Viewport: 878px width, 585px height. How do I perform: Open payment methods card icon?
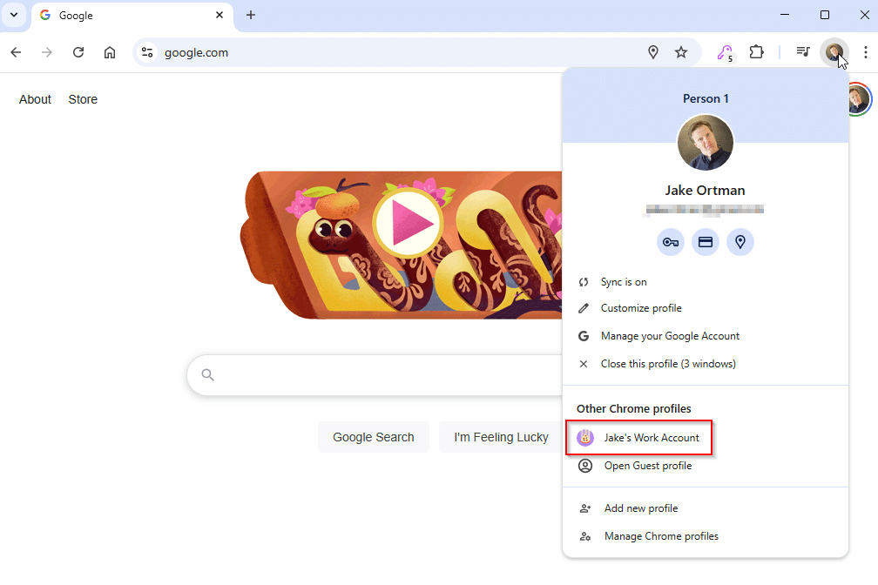(x=705, y=242)
